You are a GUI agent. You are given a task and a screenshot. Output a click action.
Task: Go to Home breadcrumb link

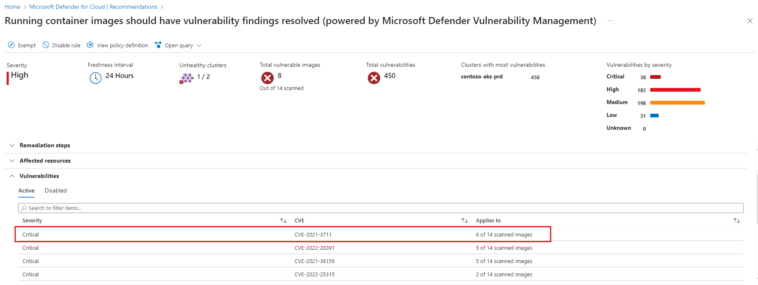[12, 7]
